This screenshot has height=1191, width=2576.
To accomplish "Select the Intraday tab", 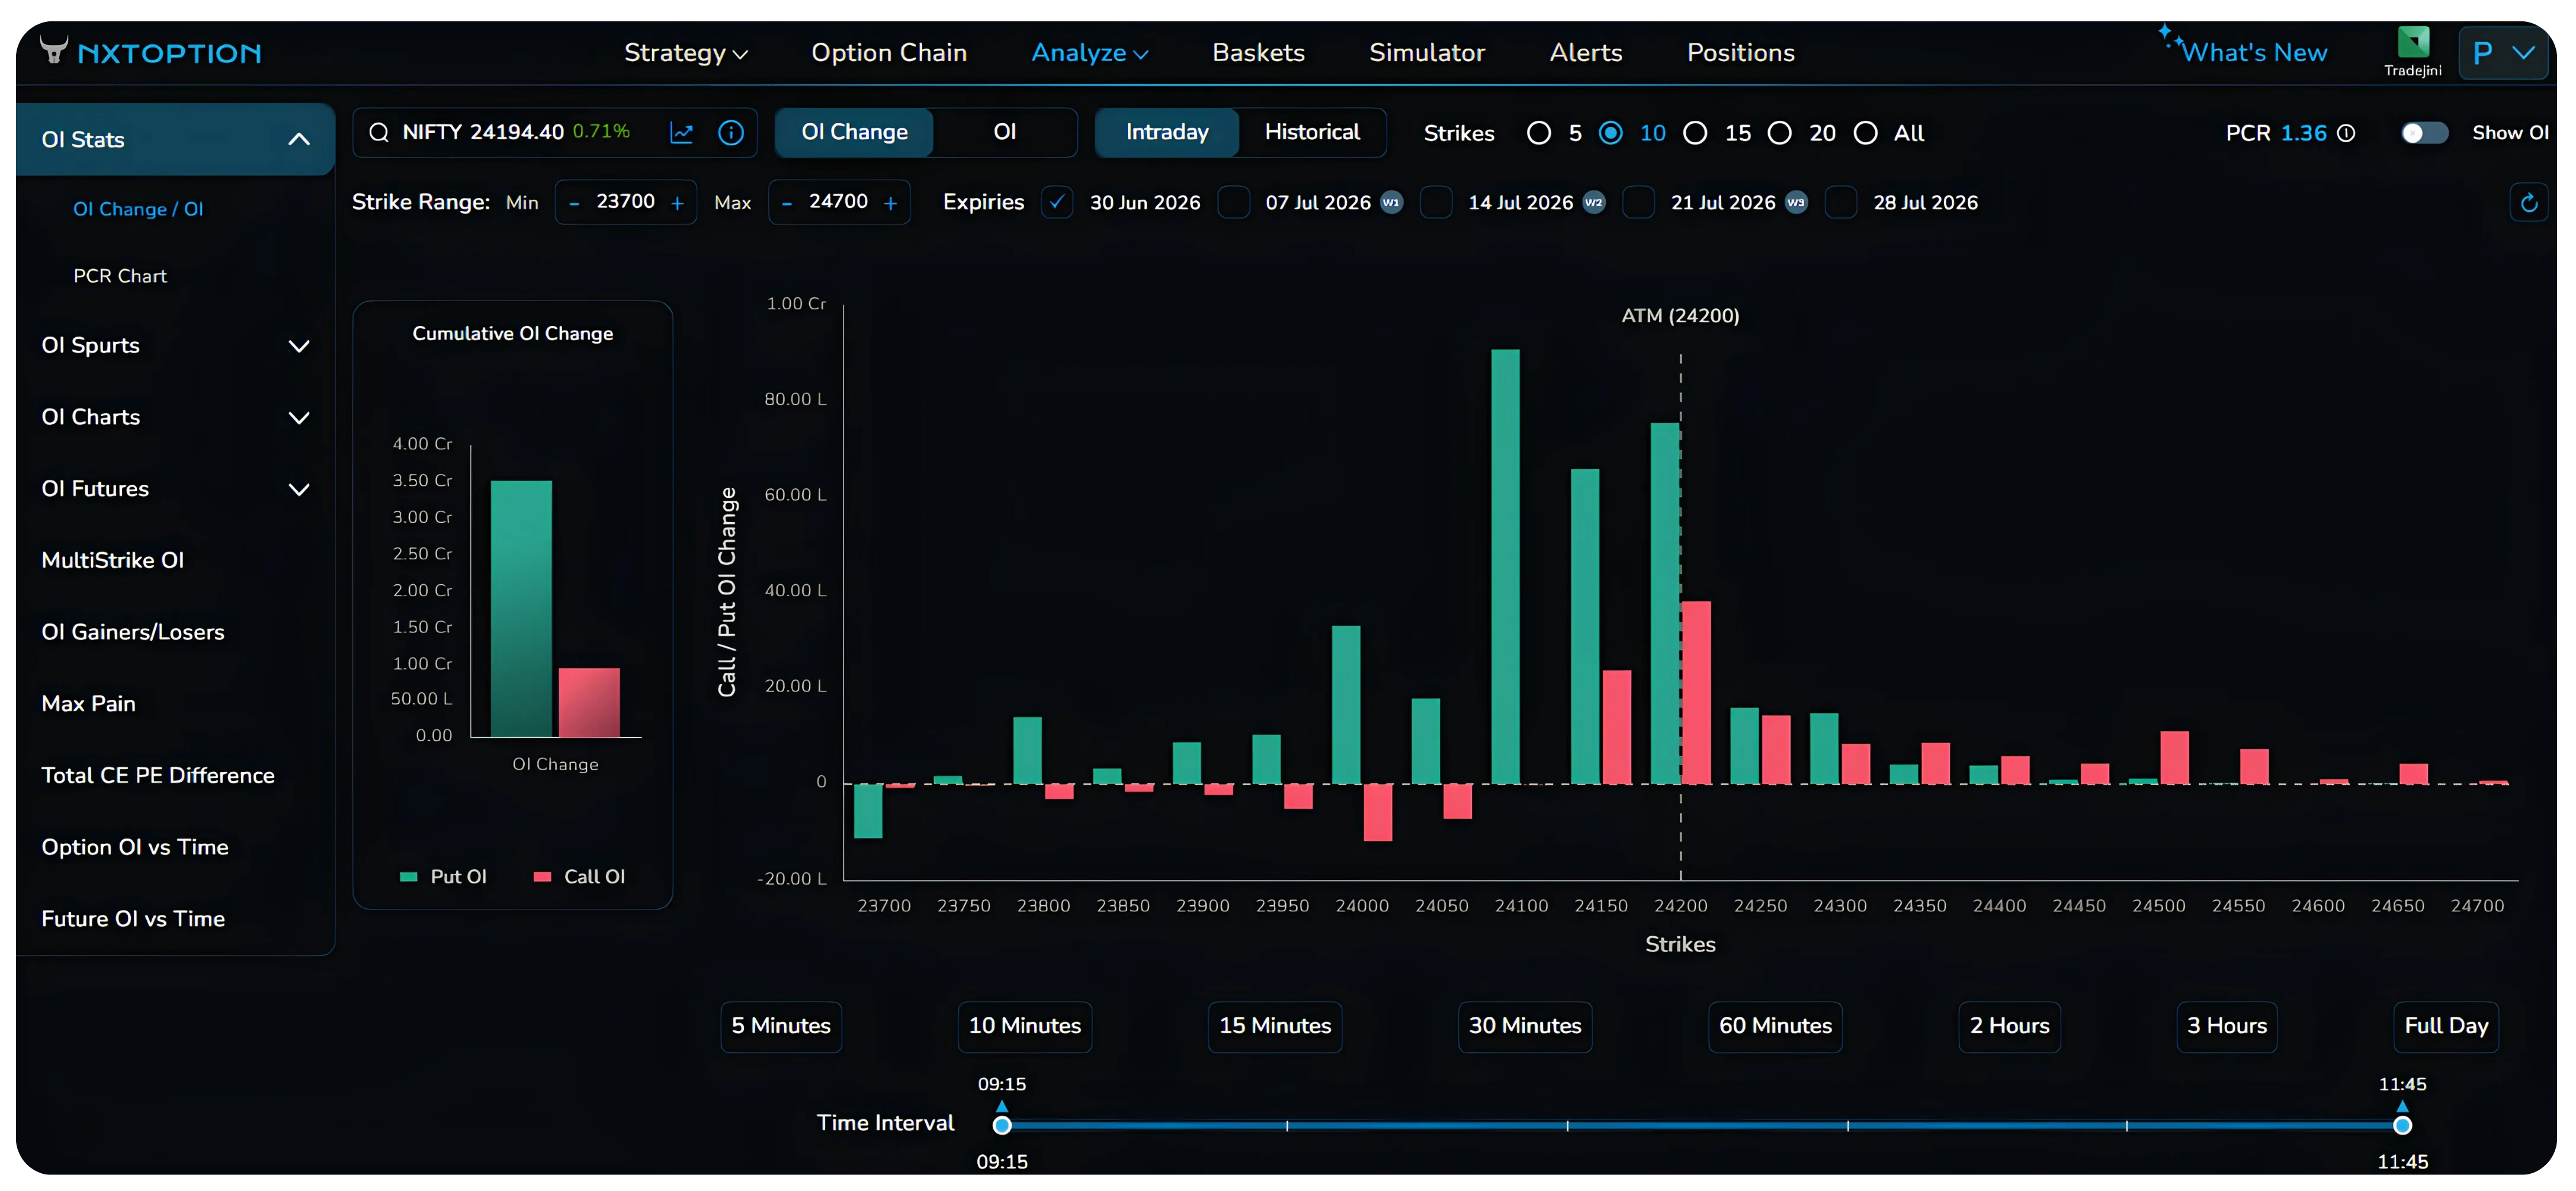I will [x=1167, y=132].
